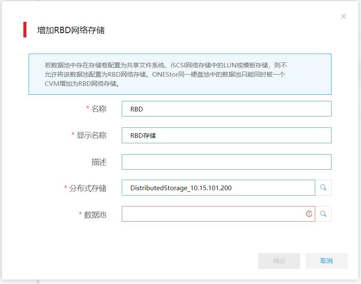Viewport: 361px width, 284px height.
Task: Click the 分布式存储 label
Action: (88, 188)
